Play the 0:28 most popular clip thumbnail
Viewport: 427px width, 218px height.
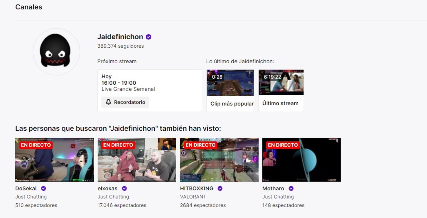[230, 83]
